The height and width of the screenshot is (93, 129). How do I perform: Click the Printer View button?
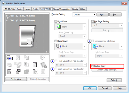pos(16,79)
